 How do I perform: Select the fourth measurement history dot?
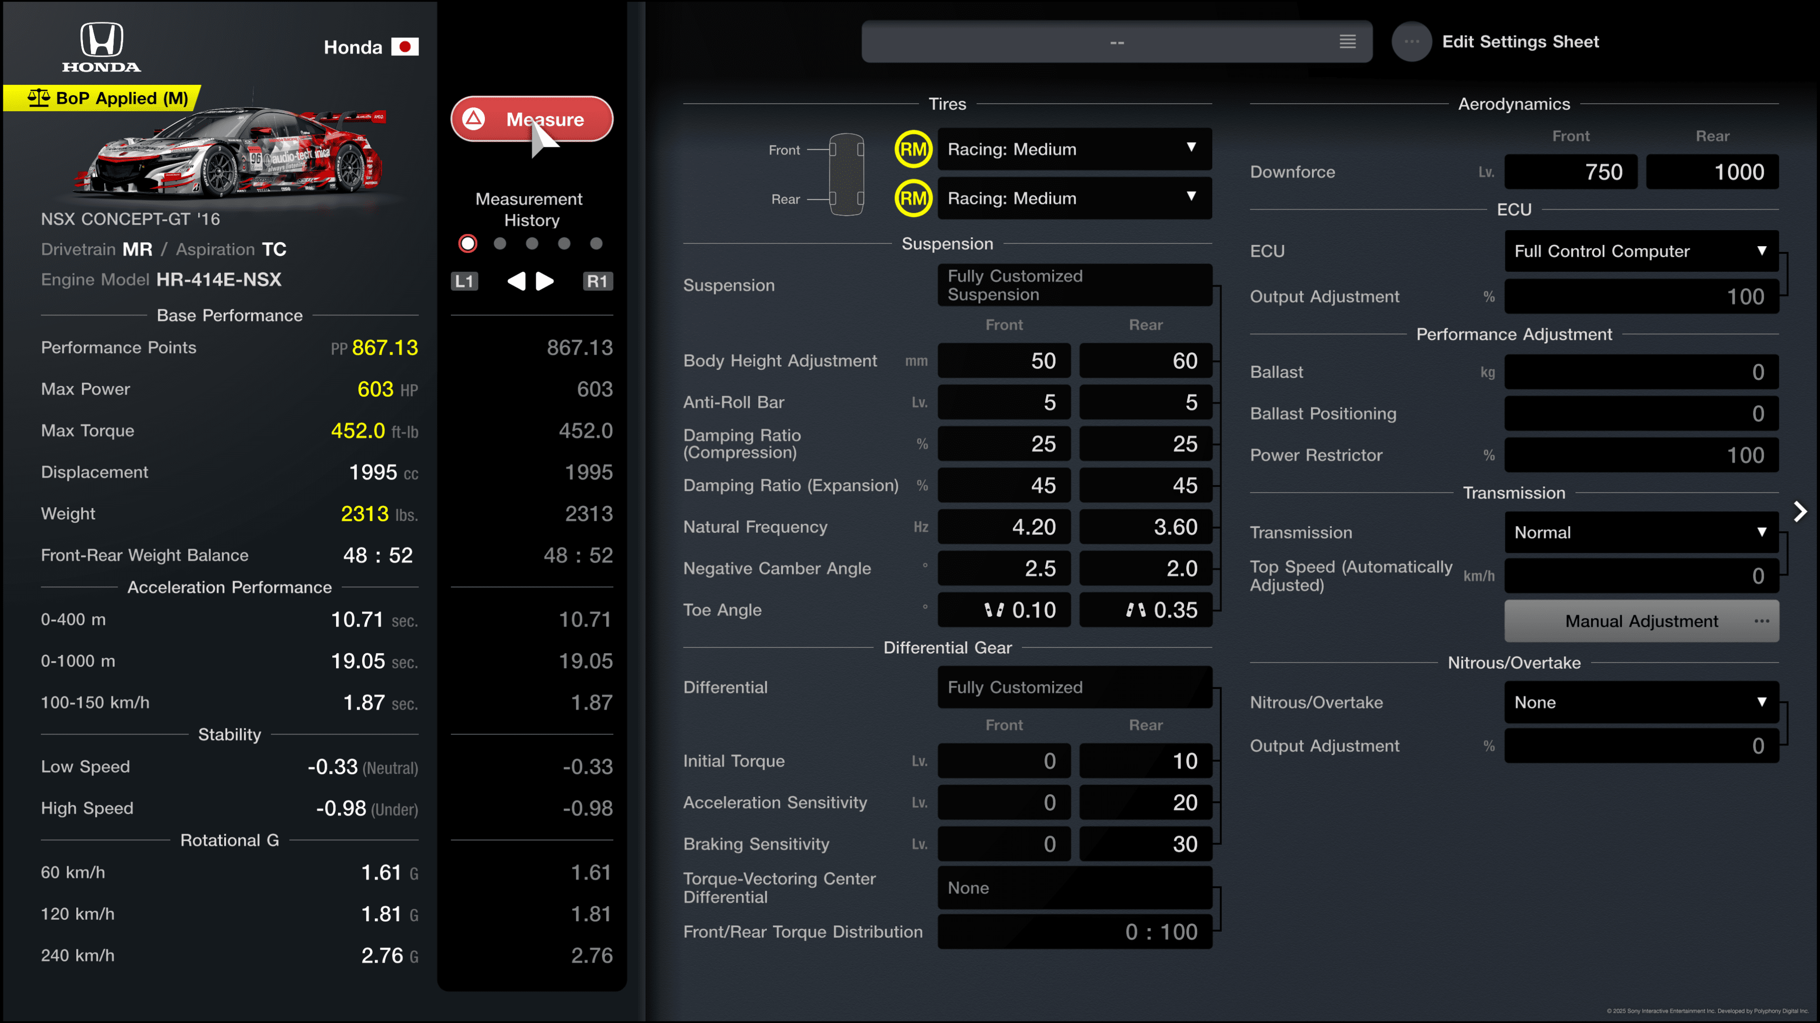[564, 243]
